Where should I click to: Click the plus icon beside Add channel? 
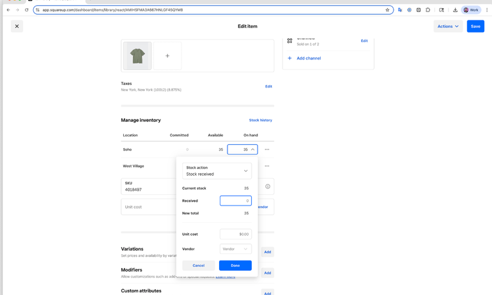pyautogui.click(x=289, y=58)
